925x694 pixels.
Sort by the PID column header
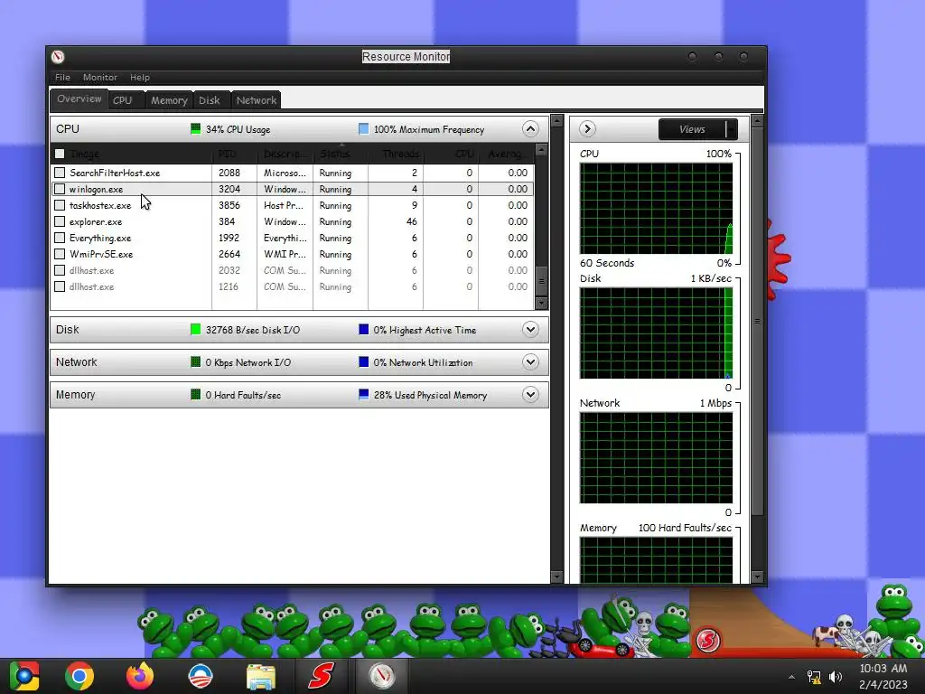click(234, 154)
